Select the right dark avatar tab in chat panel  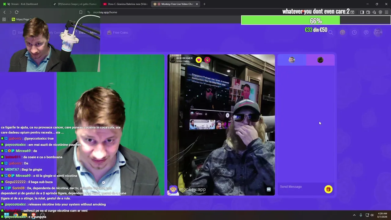[320, 60]
